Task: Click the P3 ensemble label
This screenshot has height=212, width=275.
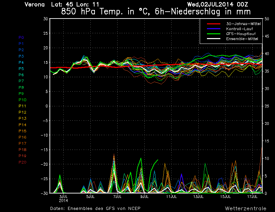Action: pyautogui.click(x=21, y=56)
